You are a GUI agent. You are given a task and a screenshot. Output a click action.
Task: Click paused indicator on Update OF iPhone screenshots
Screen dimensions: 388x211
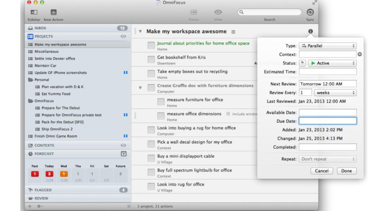coord(126,72)
